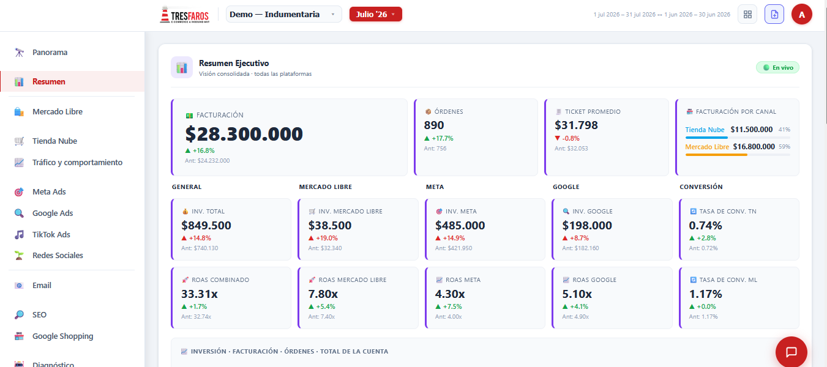Click the TikTok Ads music note icon
Viewport: 827px width, 367px height.
(20, 235)
